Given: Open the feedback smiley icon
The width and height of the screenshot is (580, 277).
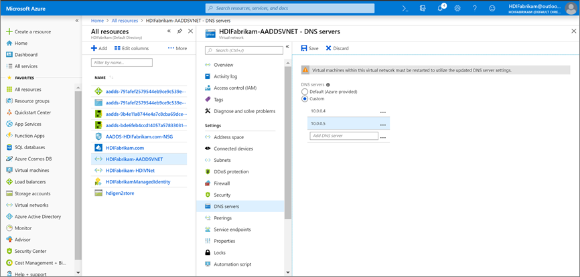Looking at the screenshot, I should pyautogui.click(x=492, y=8).
